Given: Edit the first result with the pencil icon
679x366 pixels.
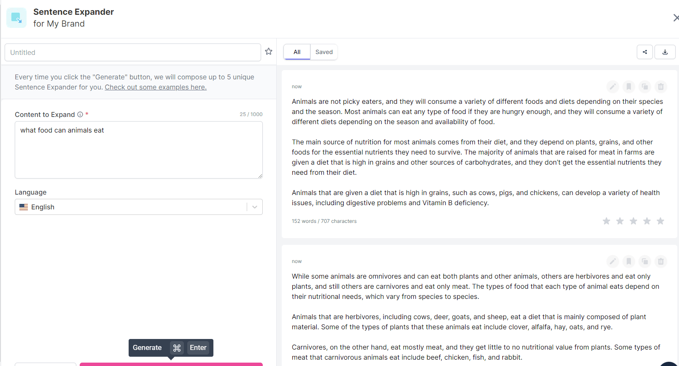Looking at the screenshot, I should 613,87.
